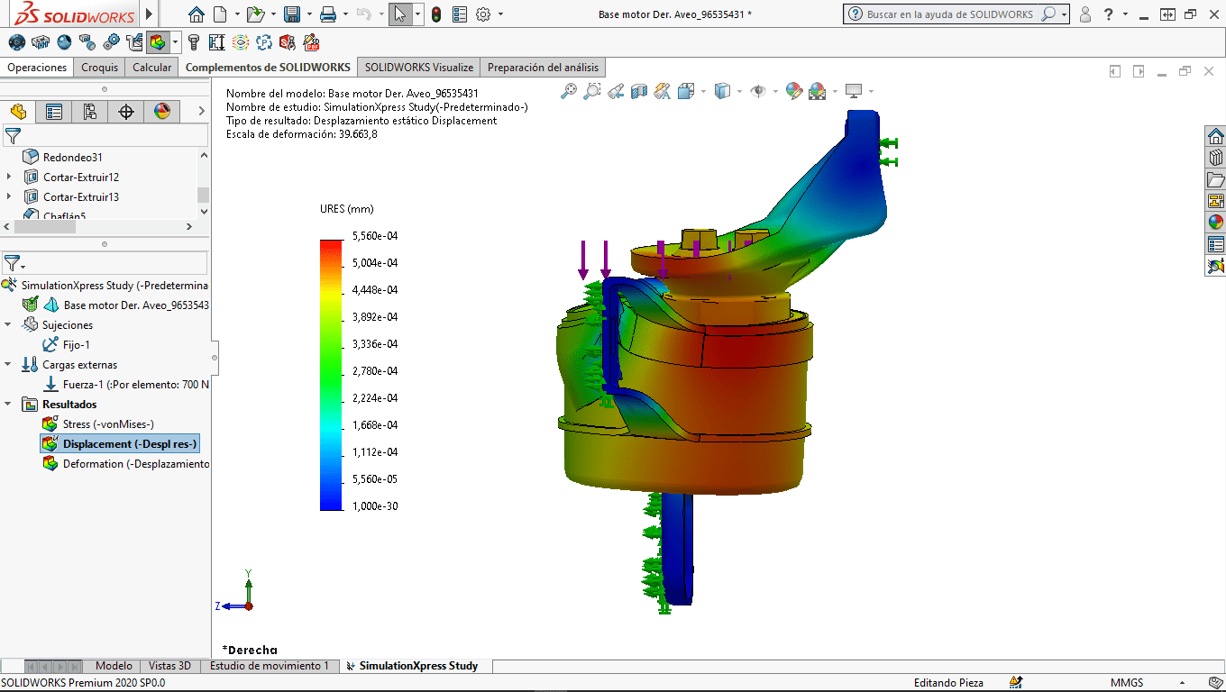1226x692 pixels.
Task: Select the Stress (-vonMises-) result
Action: (x=107, y=424)
